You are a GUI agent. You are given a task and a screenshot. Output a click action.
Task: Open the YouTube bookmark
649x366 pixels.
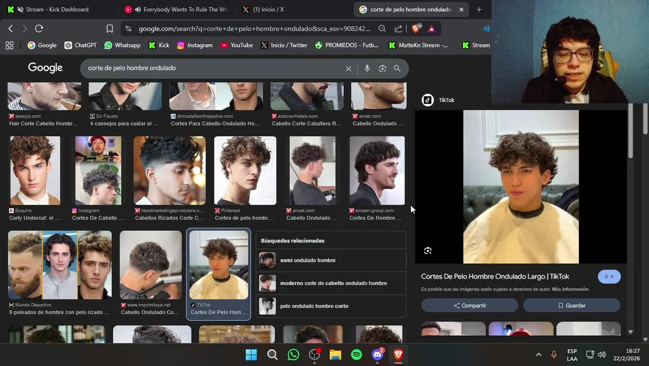point(237,45)
